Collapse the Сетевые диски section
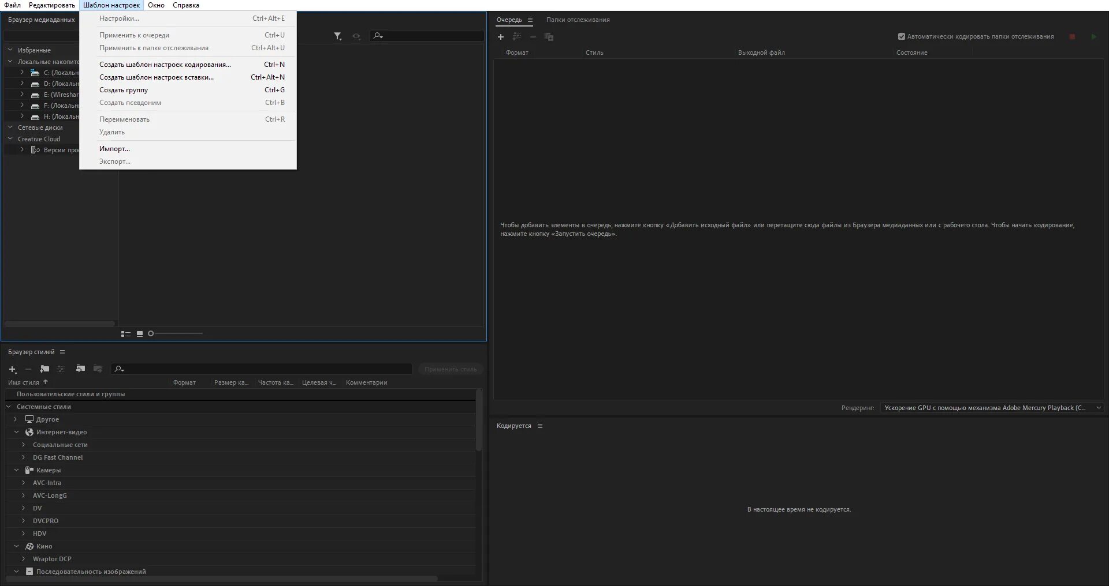Screen dimensions: 1109x586 [10, 127]
